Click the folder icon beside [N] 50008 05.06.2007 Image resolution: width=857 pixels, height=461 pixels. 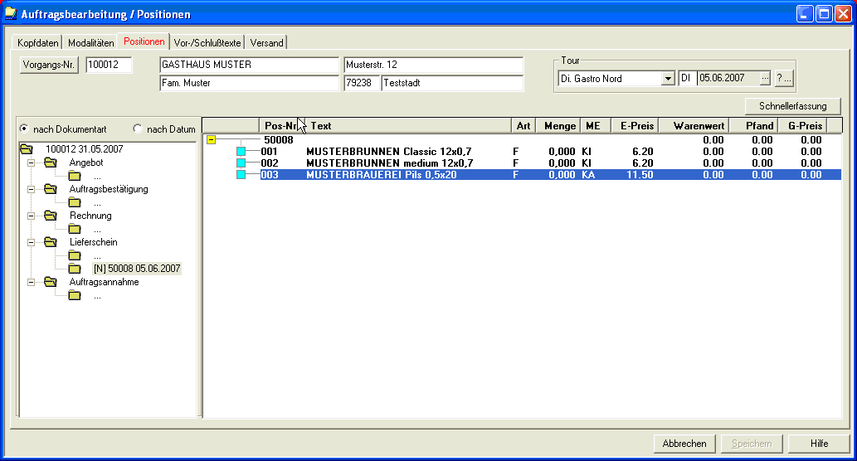pos(75,269)
